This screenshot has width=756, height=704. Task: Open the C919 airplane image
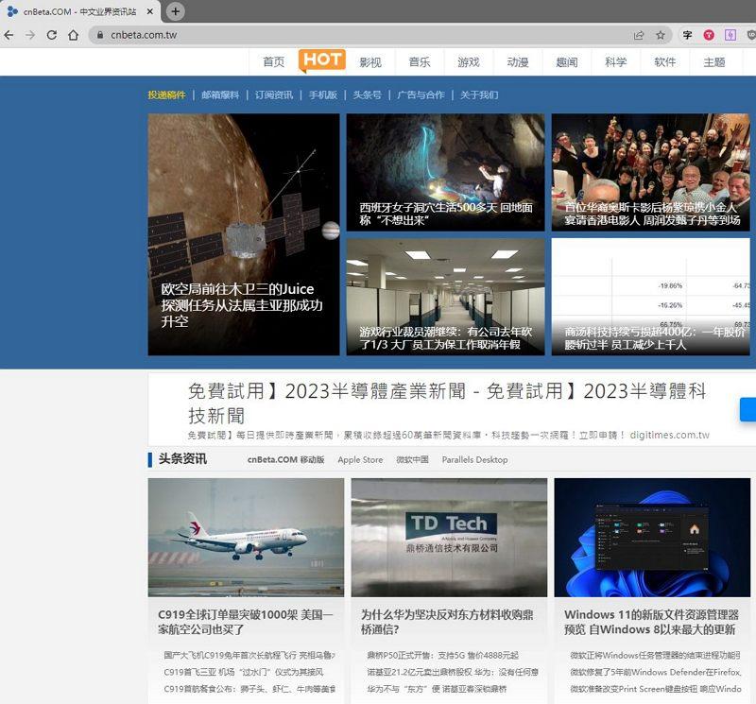(246, 537)
